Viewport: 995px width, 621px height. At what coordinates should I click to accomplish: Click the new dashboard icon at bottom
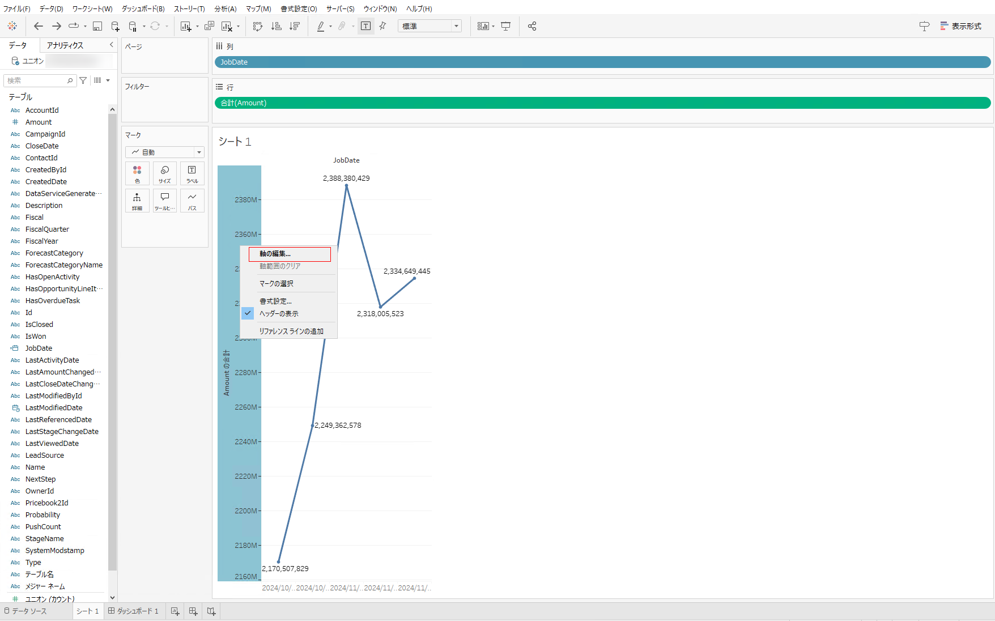[x=193, y=611]
